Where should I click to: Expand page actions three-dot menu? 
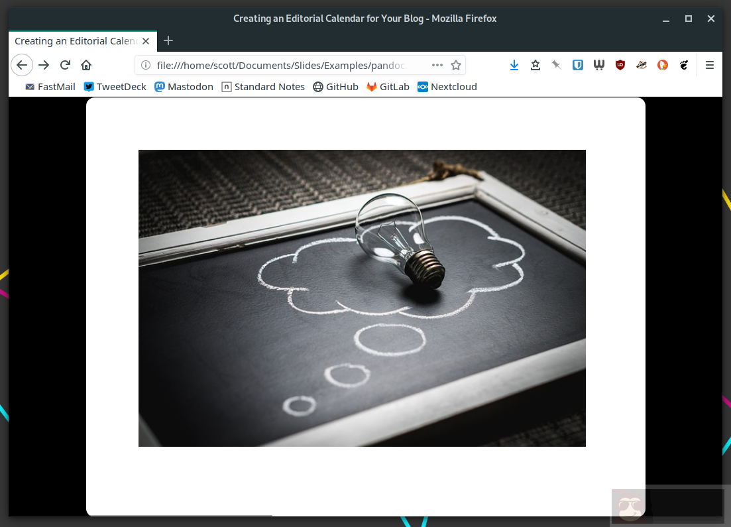click(x=437, y=65)
